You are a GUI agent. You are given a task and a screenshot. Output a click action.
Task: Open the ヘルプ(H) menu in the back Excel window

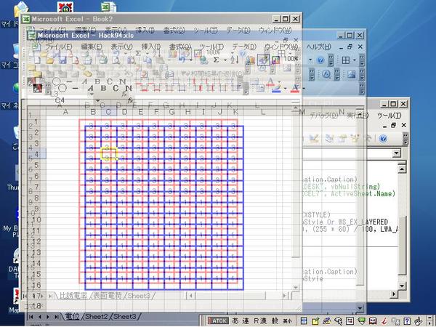(317, 47)
